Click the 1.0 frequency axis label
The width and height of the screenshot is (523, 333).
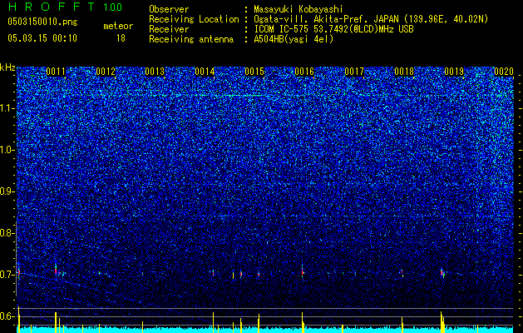[7, 150]
